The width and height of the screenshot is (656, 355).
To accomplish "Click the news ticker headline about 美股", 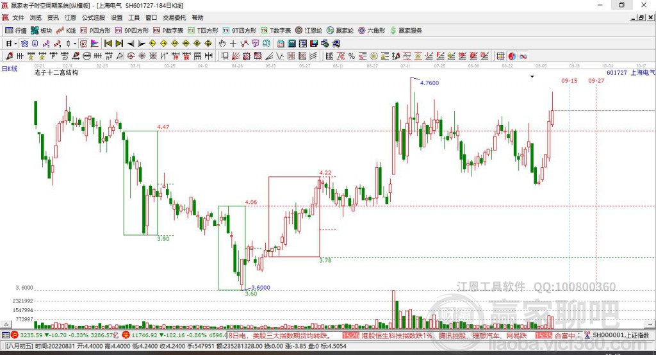I will pos(279,336).
